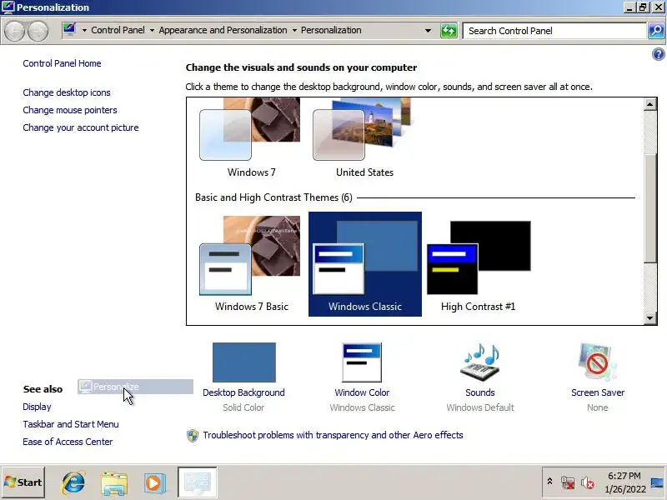Open the address bar history dropdown
The height and width of the screenshot is (500, 667).
(428, 31)
